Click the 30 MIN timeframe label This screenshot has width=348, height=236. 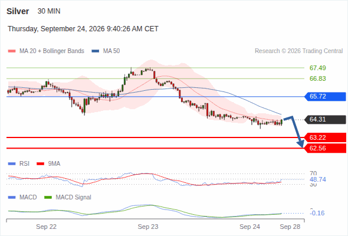(x=49, y=11)
